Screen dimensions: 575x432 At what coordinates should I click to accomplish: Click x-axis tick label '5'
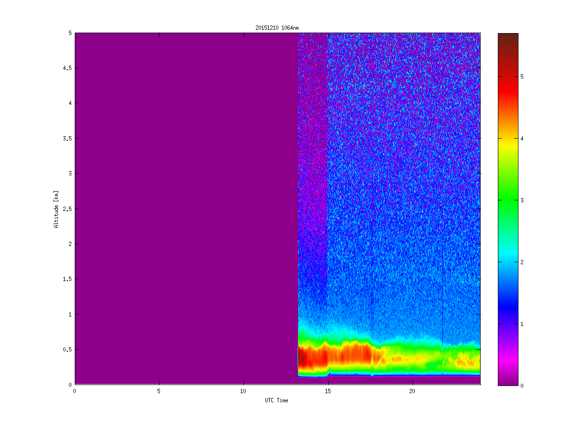coord(159,391)
